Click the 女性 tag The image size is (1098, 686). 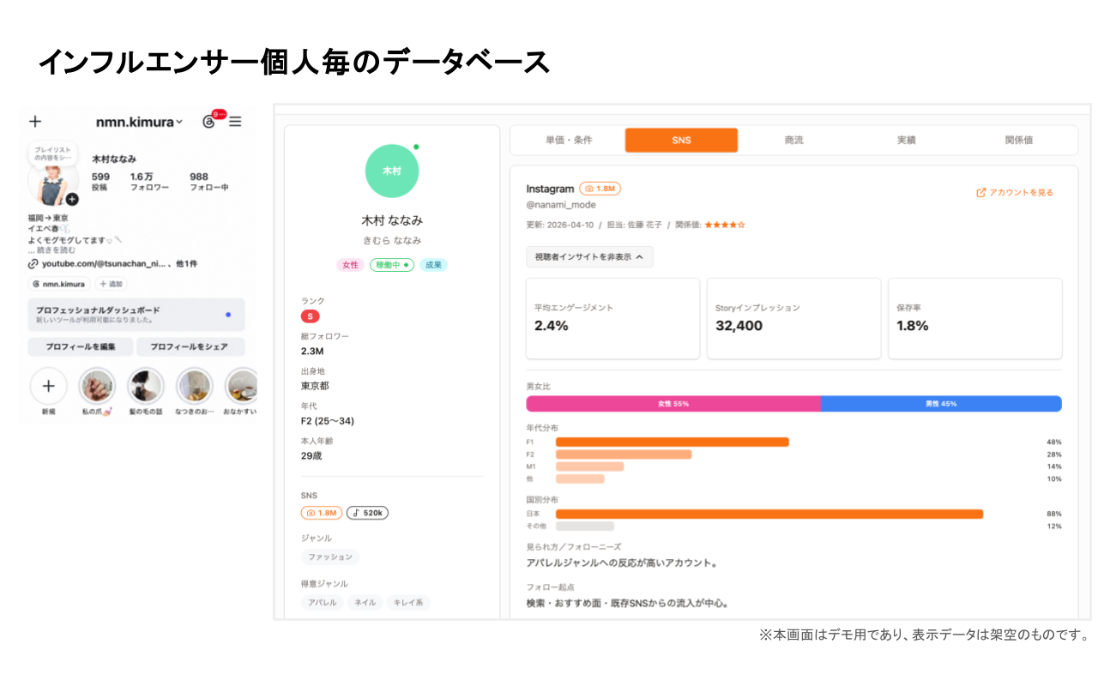click(x=351, y=265)
